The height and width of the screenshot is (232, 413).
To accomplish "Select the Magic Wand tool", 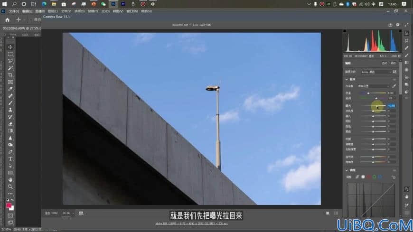I will click(10, 68).
